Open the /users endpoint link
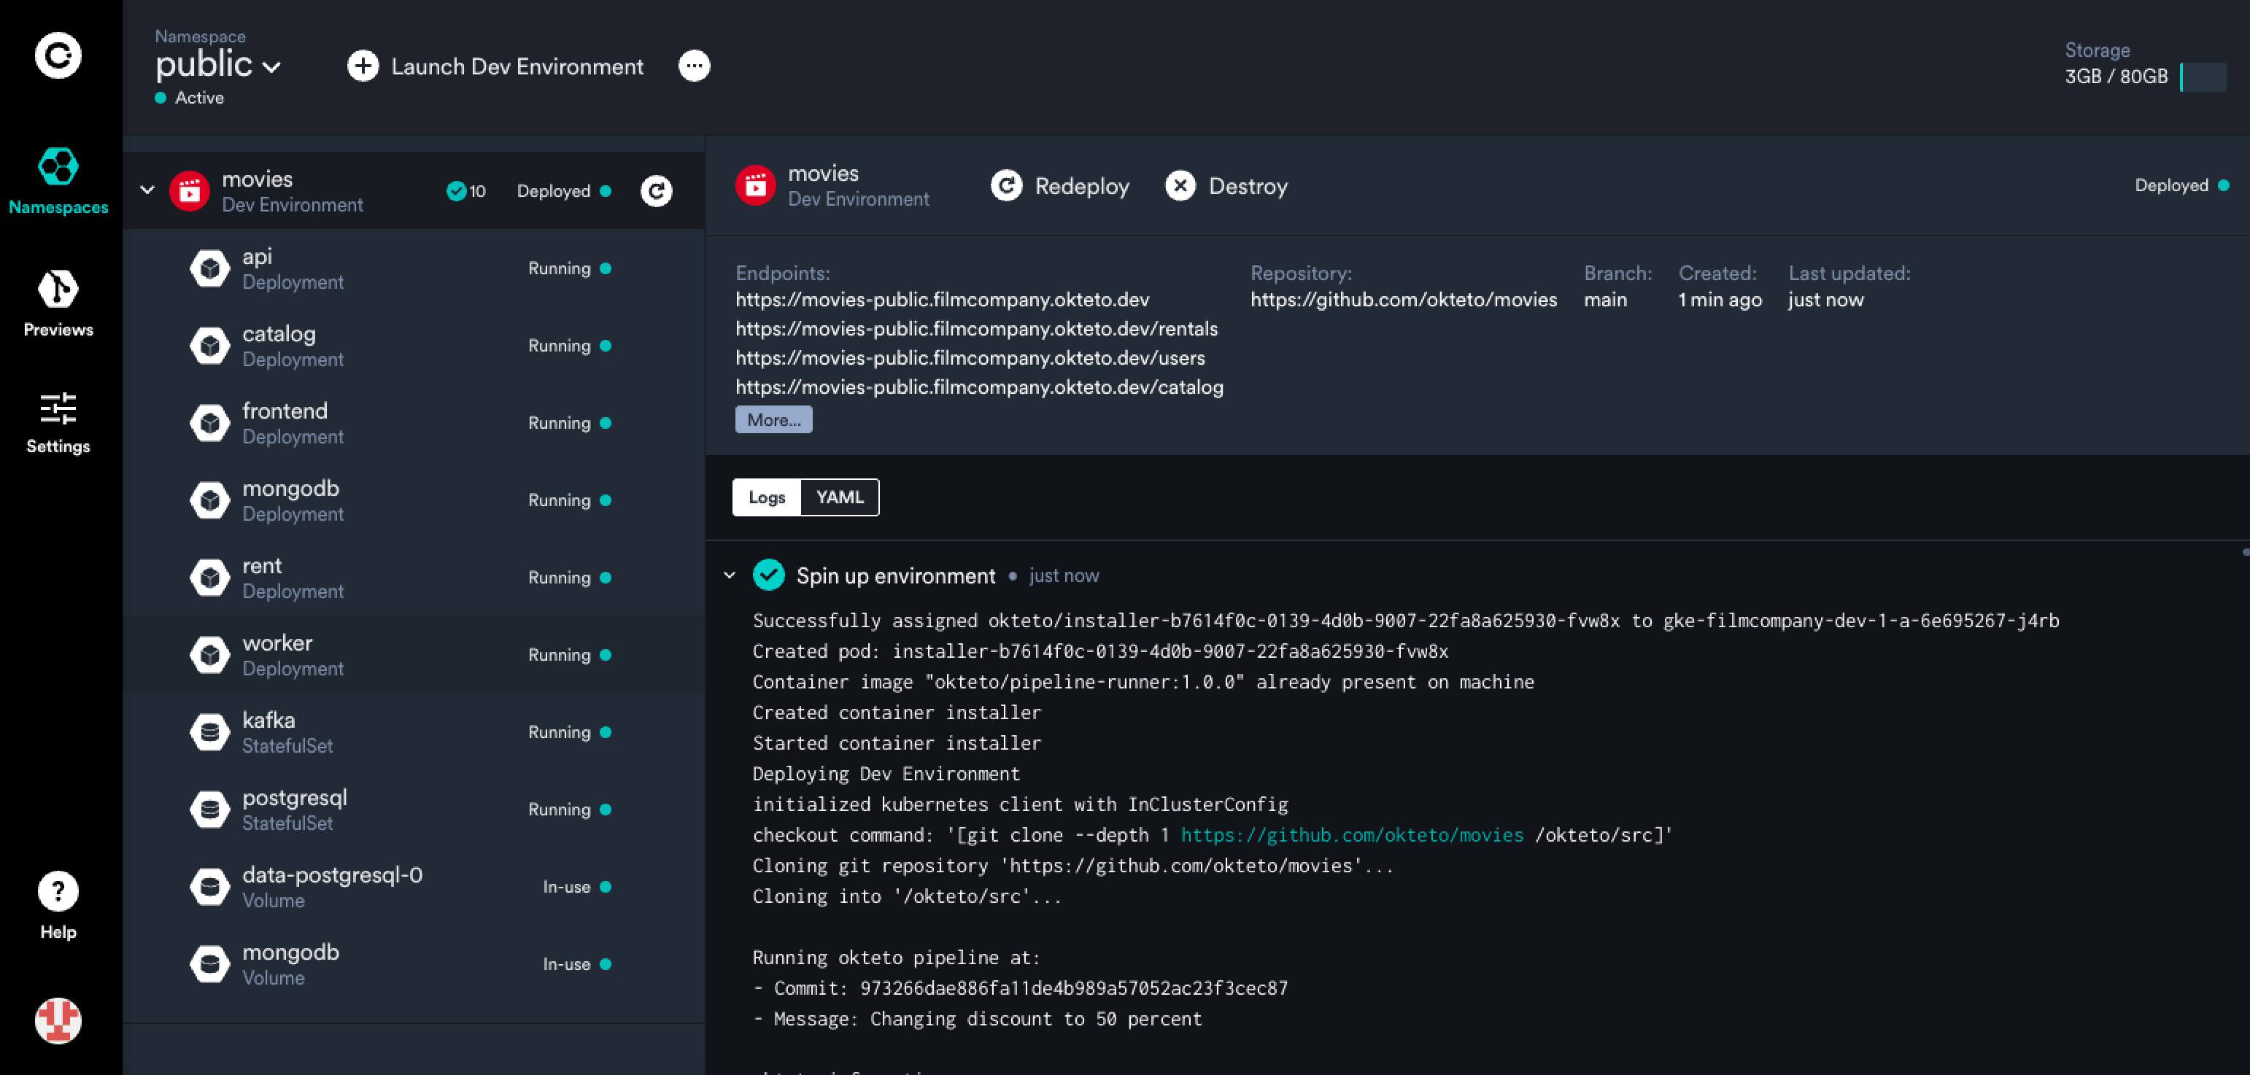The width and height of the screenshot is (2250, 1075). [970, 358]
